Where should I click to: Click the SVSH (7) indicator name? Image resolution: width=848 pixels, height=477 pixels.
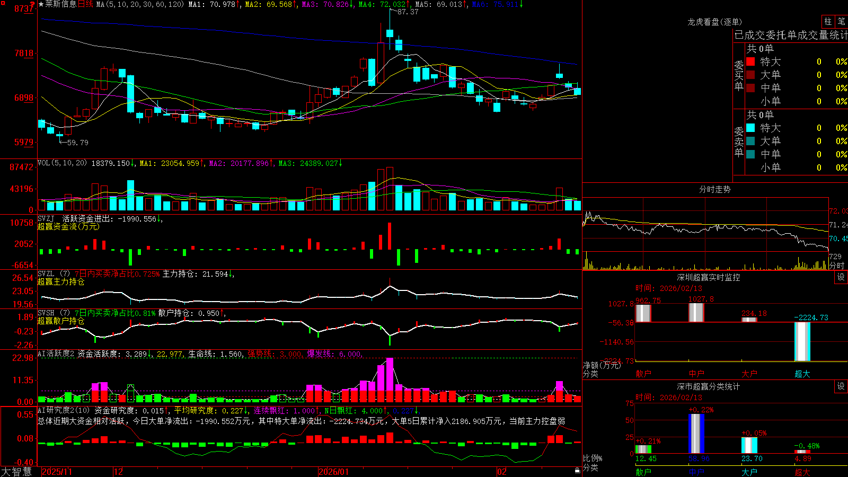click(x=54, y=313)
